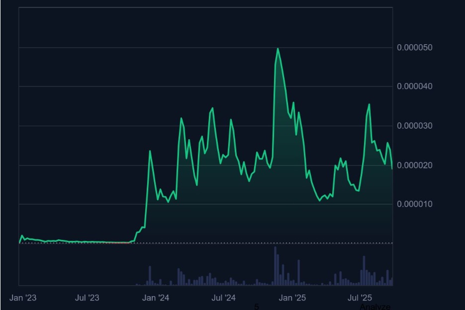The width and height of the screenshot is (465, 310).
Task: Select the early 2024 price spike
Action: 149,152
